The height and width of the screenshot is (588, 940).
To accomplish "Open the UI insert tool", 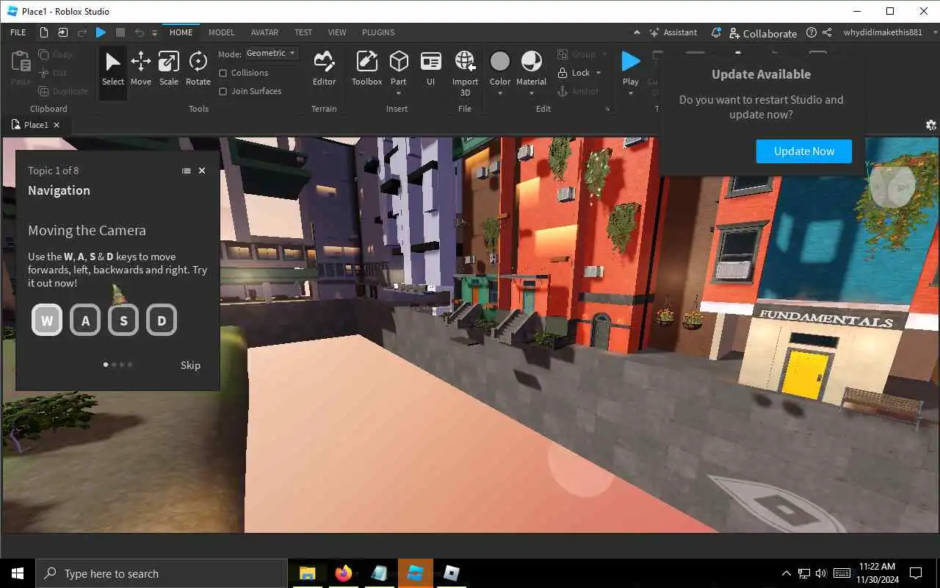I will tap(431, 68).
